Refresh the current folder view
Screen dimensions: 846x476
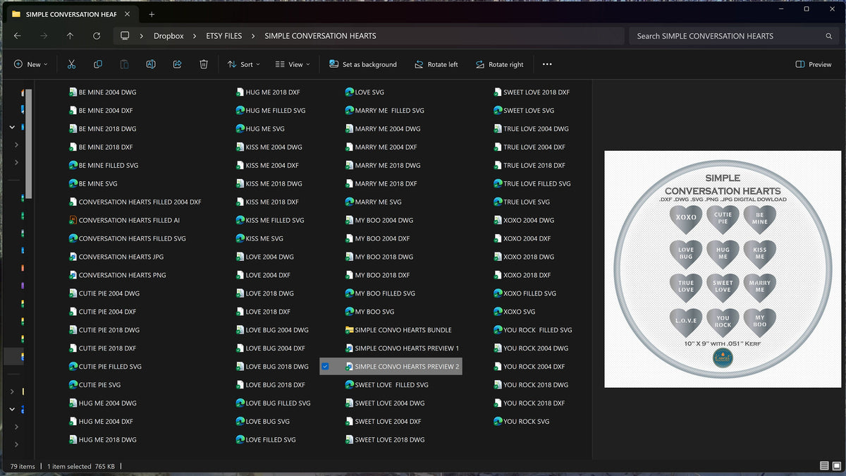coord(97,36)
